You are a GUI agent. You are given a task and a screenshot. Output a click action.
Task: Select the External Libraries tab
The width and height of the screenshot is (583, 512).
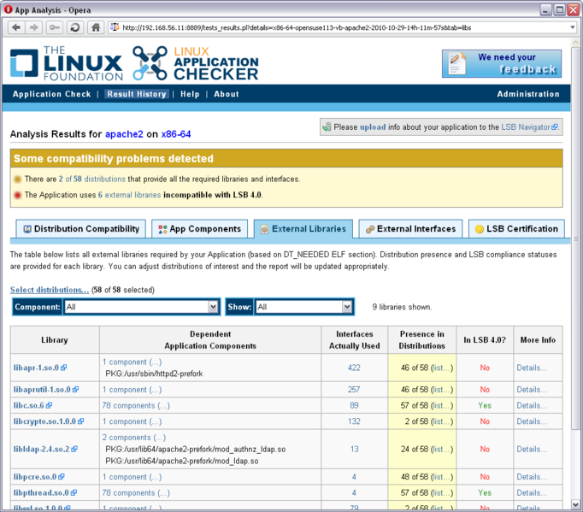coord(303,229)
